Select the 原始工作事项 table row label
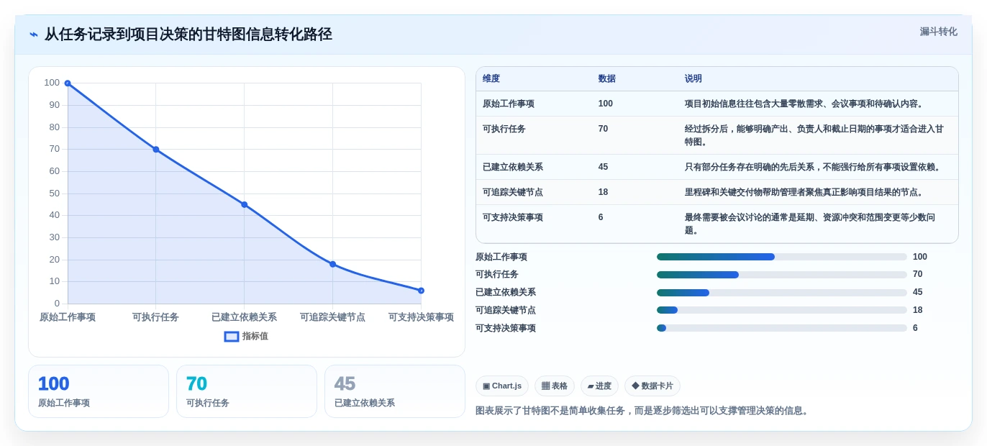 (x=509, y=104)
